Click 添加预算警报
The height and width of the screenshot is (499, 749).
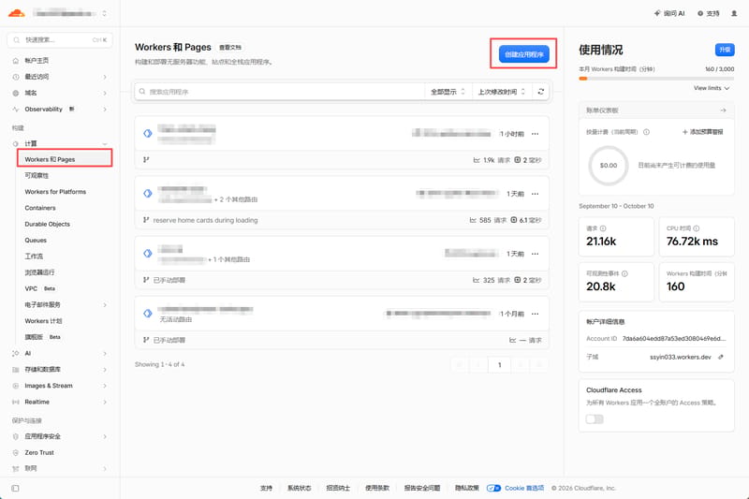(x=703, y=132)
